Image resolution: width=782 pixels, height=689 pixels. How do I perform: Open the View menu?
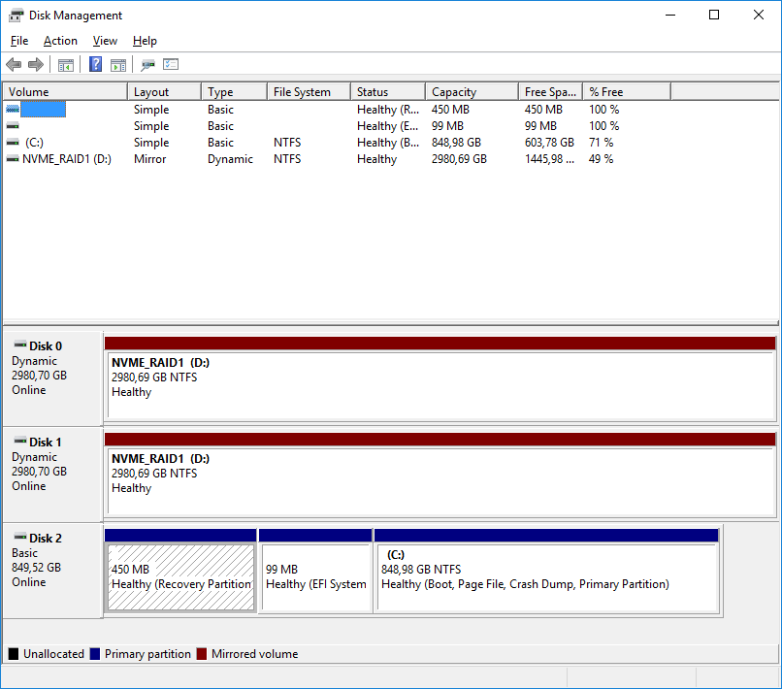click(x=105, y=41)
